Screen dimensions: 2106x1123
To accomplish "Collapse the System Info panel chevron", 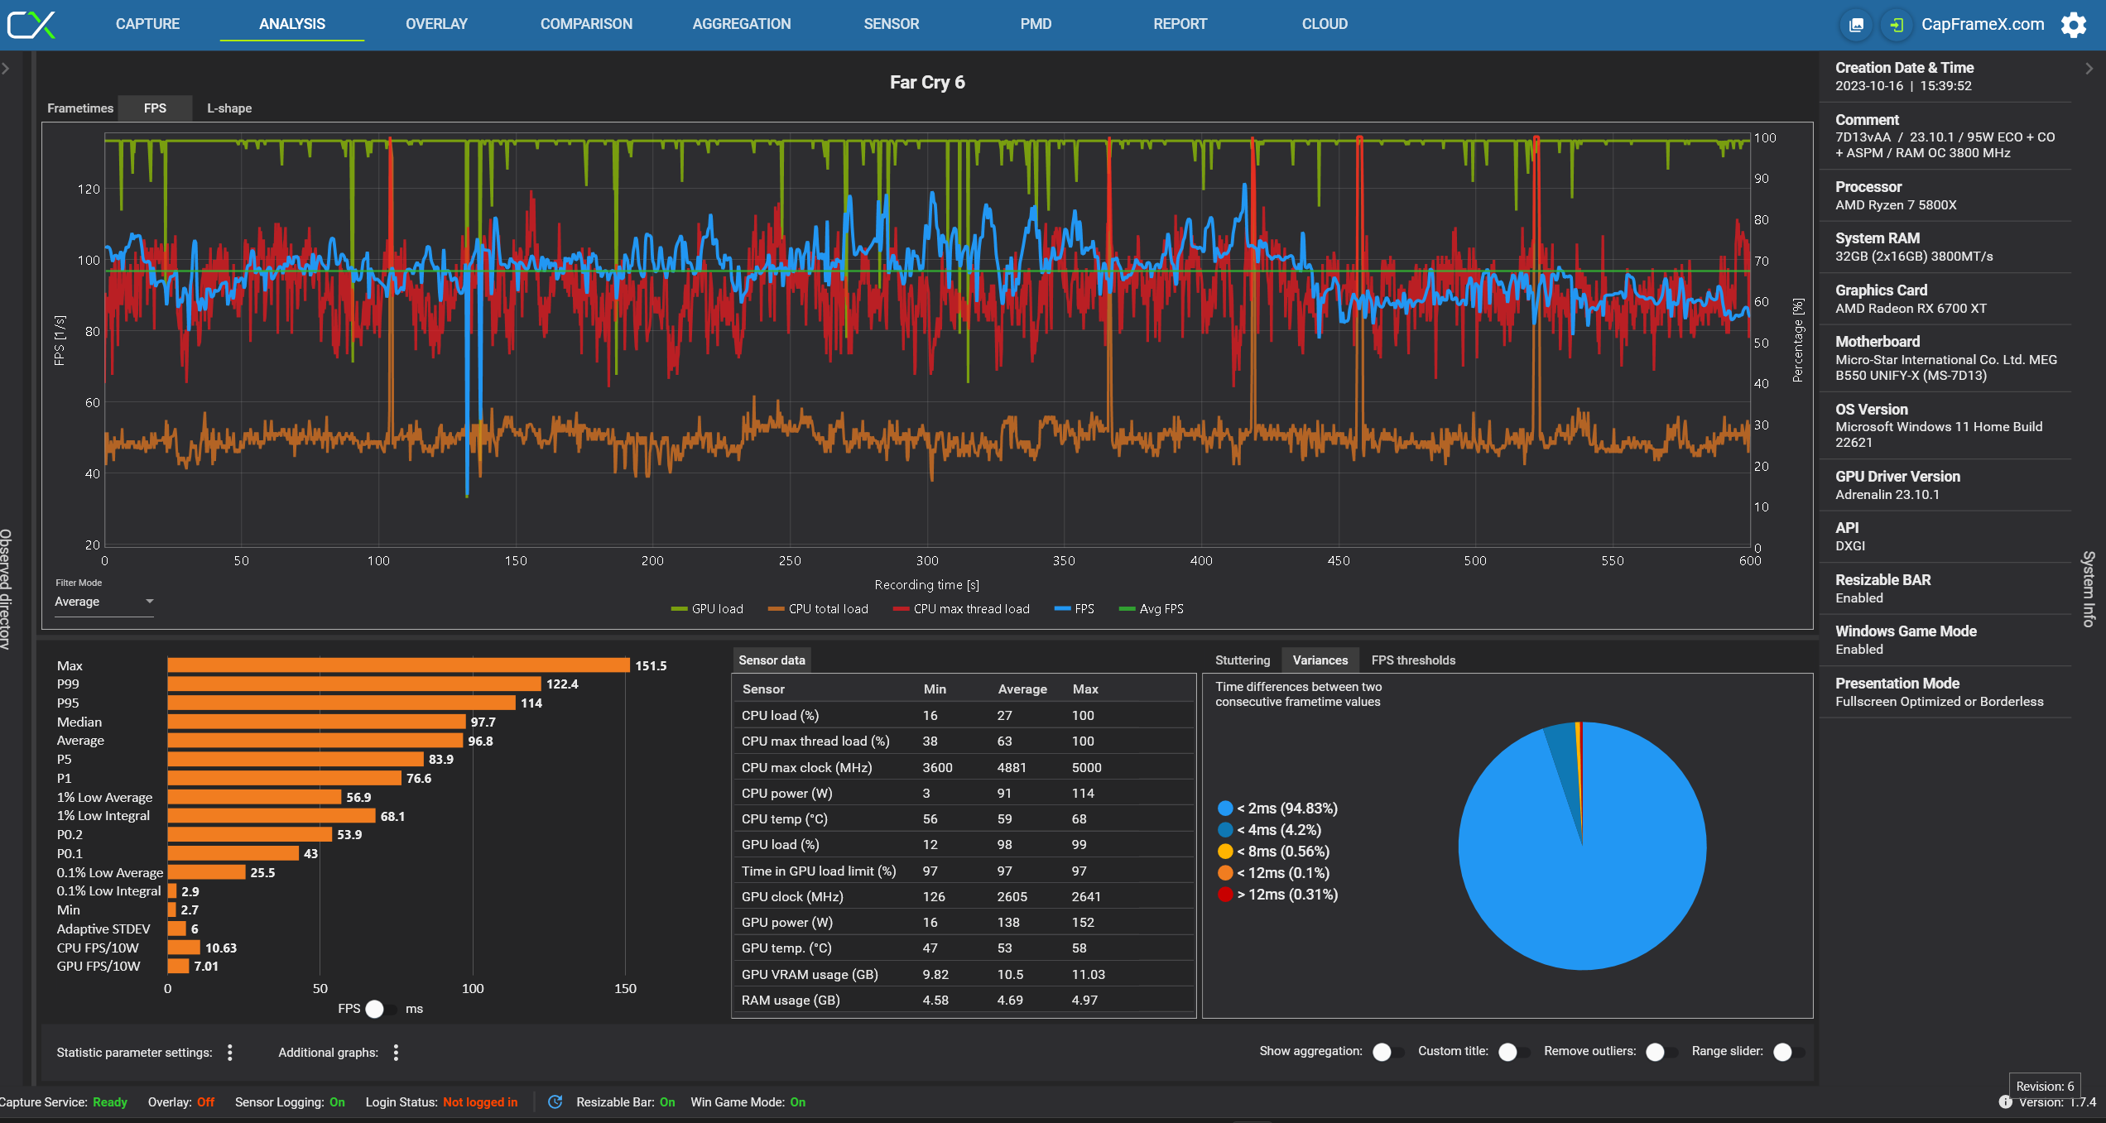I will point(2089,69).
